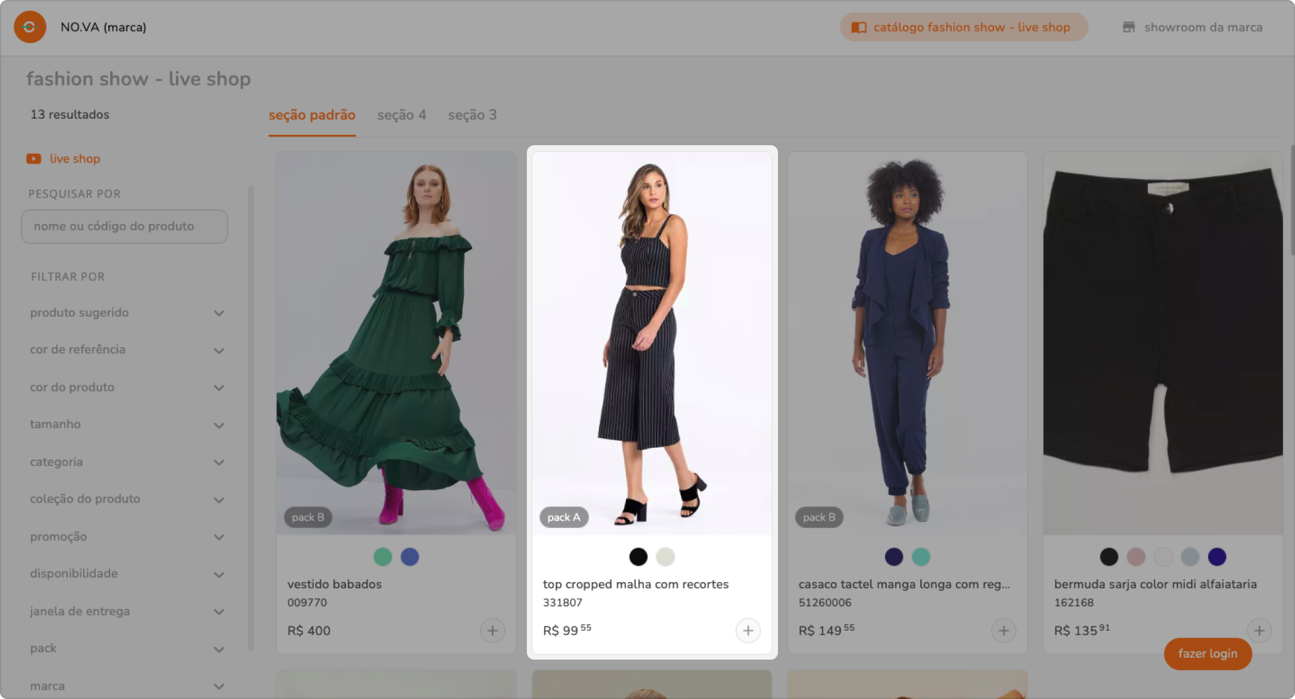
Task: Add bermuda sarja with plus icon
Action: coord(1259,631)
